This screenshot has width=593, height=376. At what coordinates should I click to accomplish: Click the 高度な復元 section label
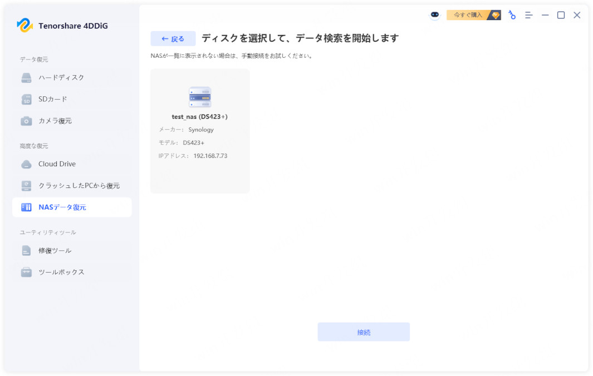[33, 146]
